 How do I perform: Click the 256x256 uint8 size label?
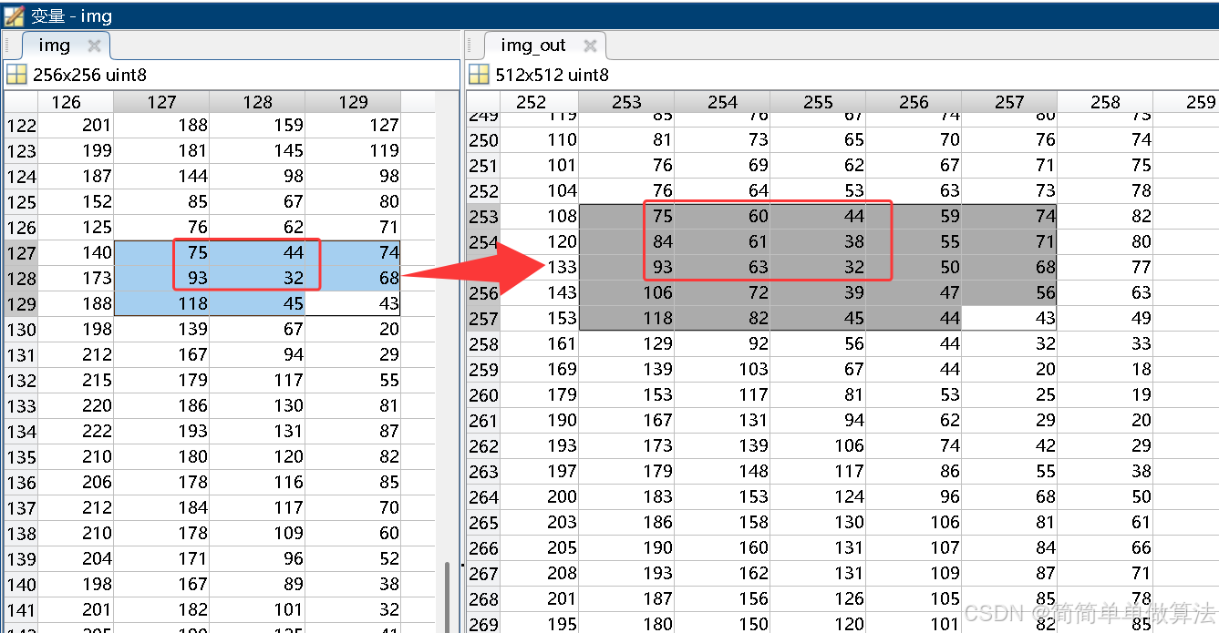tap(89, 75)
